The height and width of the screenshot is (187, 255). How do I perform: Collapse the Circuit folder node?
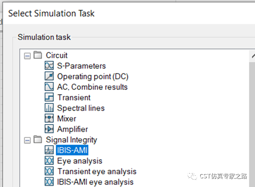point(27,56)
